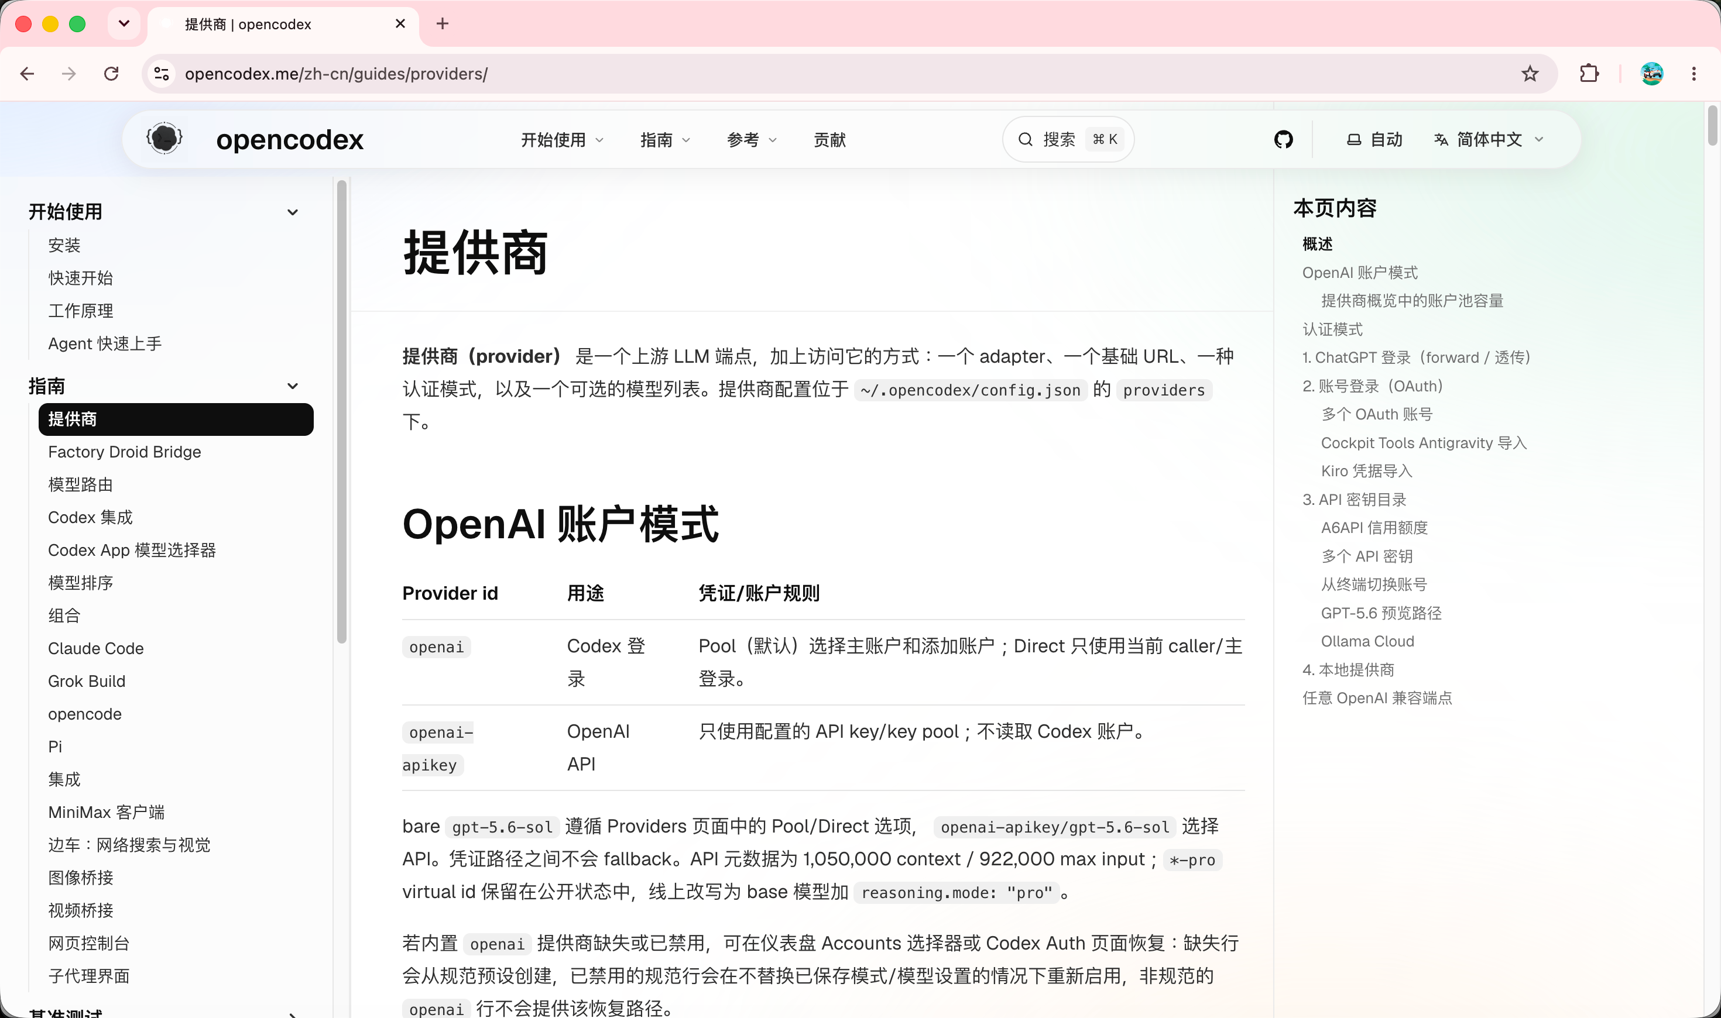Open Agent 快速上手 in the sidebar
Image resolution: width=1721 pixels, height=1018 pixels.
[x=105, y=343]
